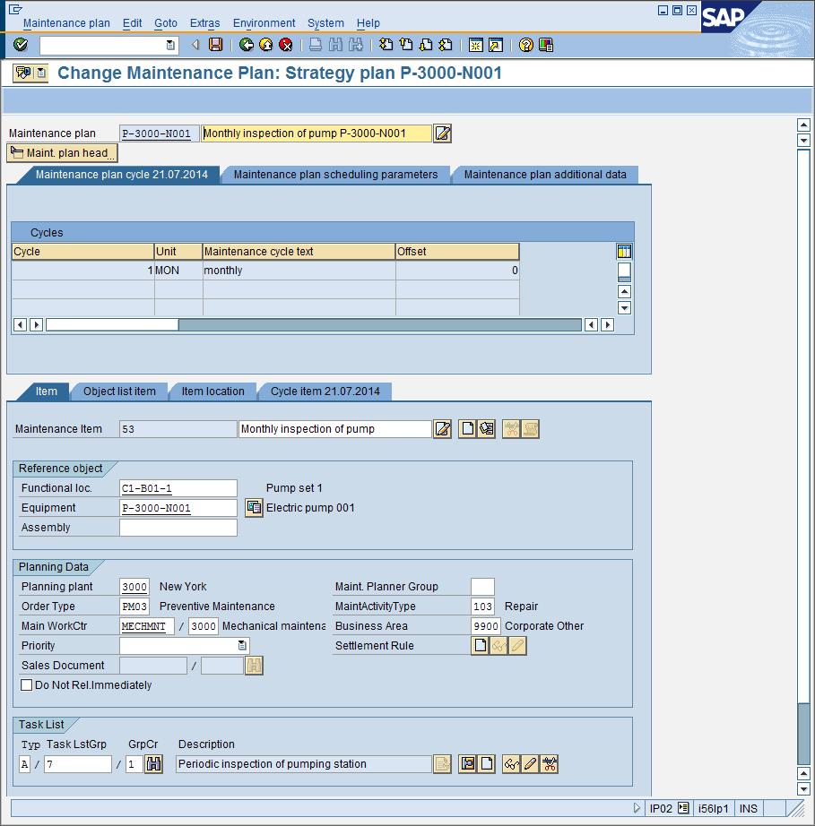Viewport: 815px width, 826px height.
Task: Click the Last Page icon
Action: 446,45
